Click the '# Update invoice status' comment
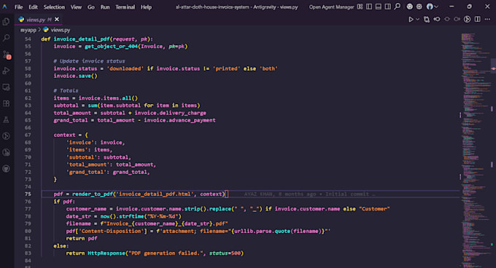 tap(89, 61)
